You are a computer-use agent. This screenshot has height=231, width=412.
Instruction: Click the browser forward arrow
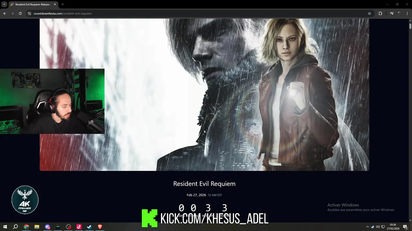[12, 13]
